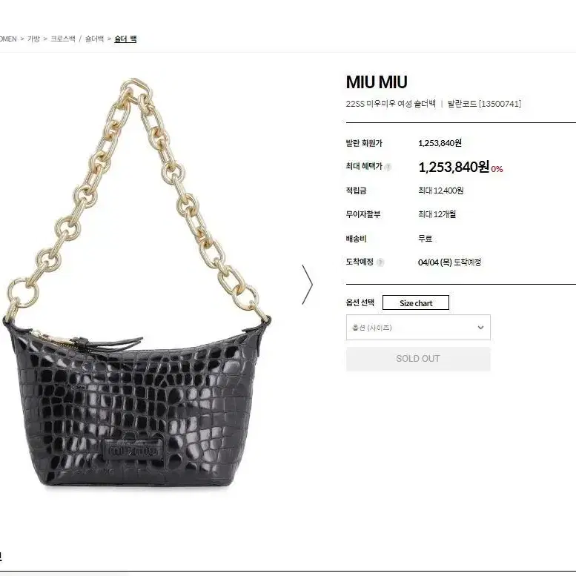
Task: Open the Size chart
Action: point(416,302)
